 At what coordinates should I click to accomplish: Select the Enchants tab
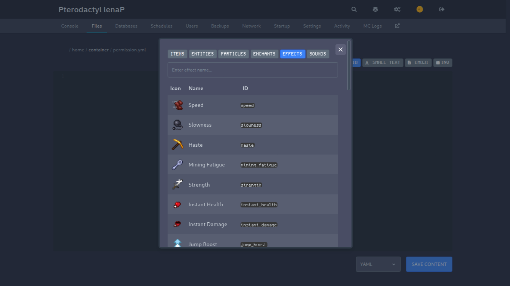264,54
